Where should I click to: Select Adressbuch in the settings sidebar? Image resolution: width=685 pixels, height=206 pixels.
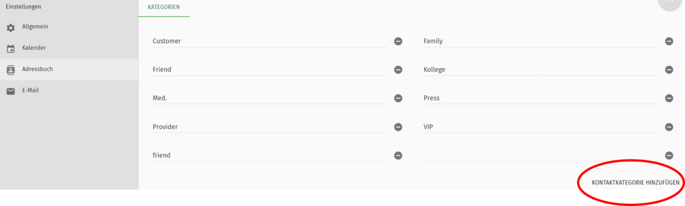click(69, 69)
